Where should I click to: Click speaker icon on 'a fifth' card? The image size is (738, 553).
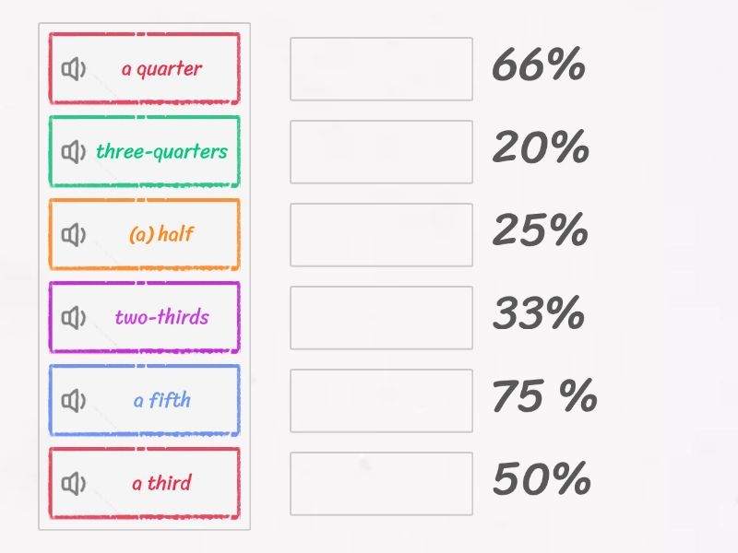(73, 401)
